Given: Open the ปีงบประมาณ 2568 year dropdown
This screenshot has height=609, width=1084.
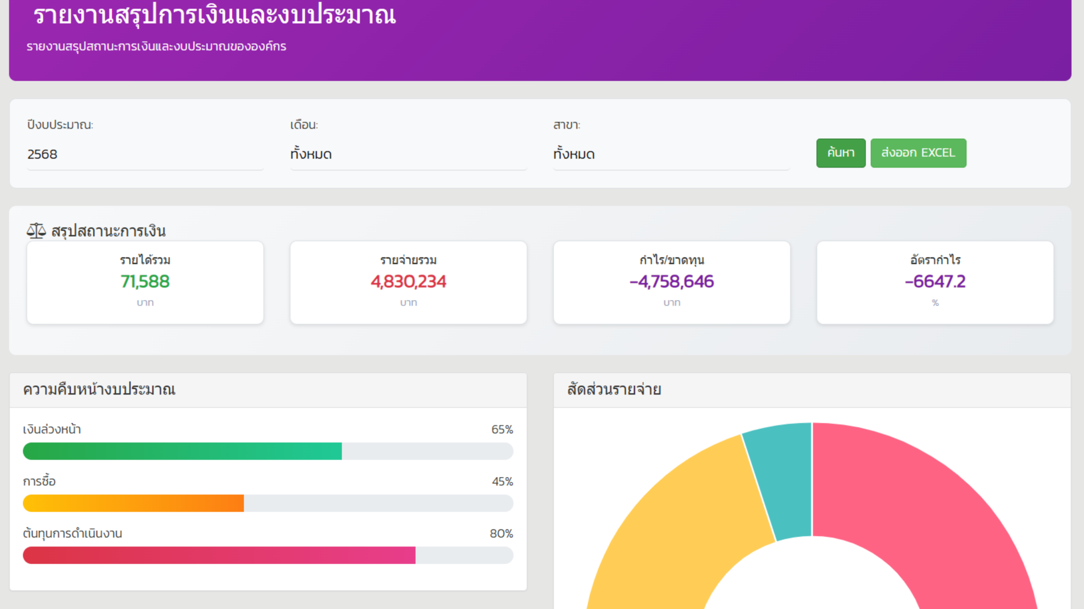Looking at the screenshot, I should click(x=145, y=154).
